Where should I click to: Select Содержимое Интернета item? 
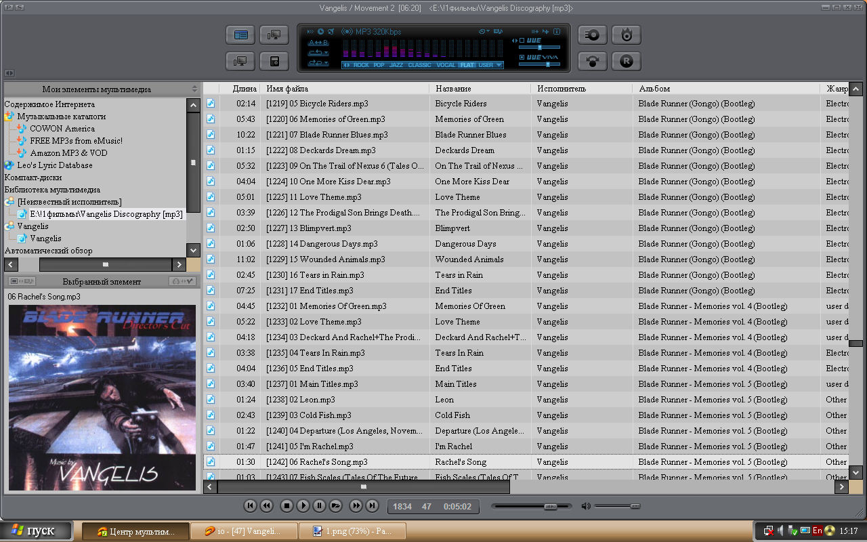pyautogui.click(x=49, y=104)
